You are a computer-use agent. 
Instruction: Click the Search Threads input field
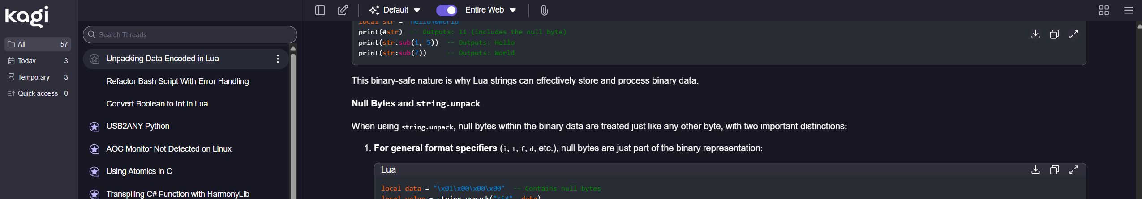(193, 35)
